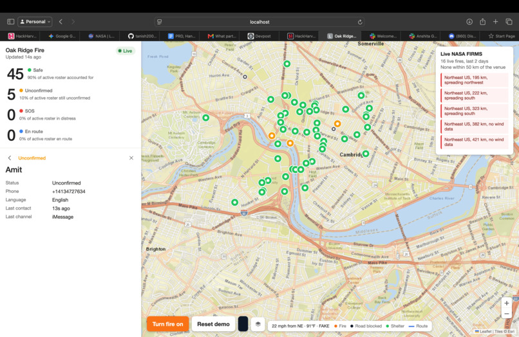Open the Start Page tab
Image resolution: width=519 pixels, height=337 pixels.
(502, 36)
